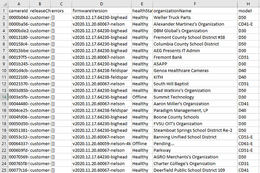Select cell Deerfield Public School District 109
This screenshot has width=260, height=173.
tap(195, 170)
